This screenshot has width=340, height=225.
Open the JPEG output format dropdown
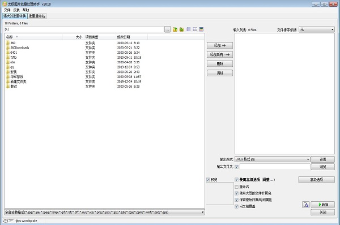(273, 159)
